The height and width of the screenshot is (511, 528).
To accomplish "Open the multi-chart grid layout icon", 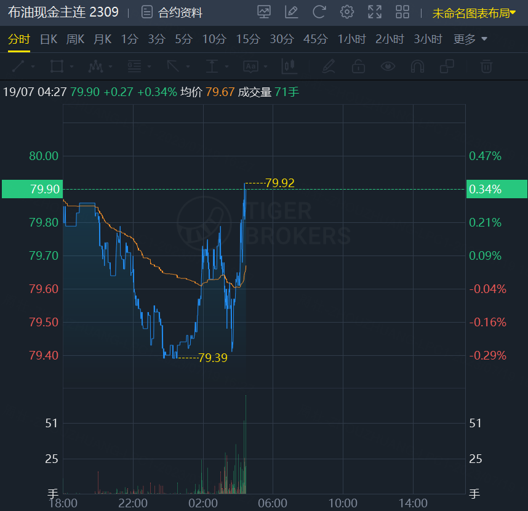I will click(402, 12).
